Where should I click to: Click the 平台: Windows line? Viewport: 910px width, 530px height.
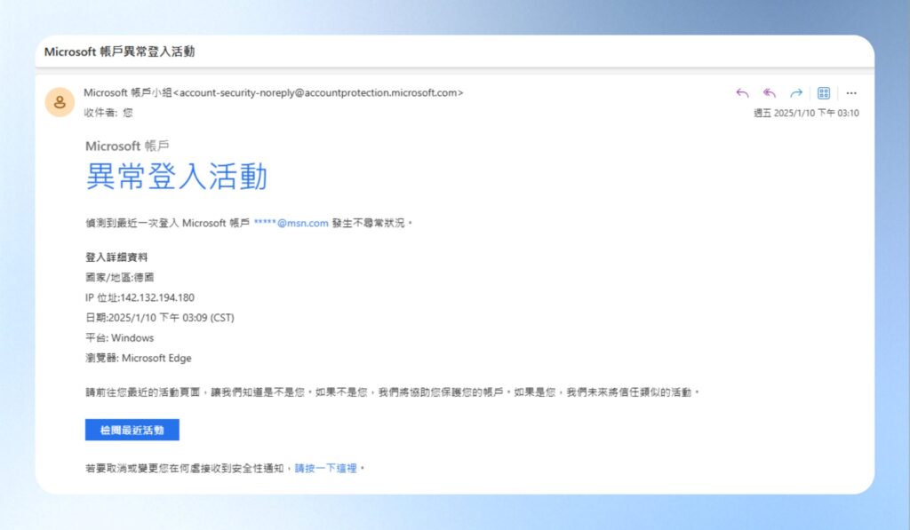point(120,338)
